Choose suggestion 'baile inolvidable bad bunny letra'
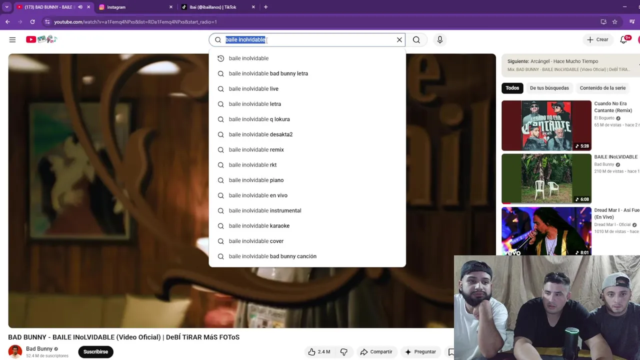 (307, 73)
